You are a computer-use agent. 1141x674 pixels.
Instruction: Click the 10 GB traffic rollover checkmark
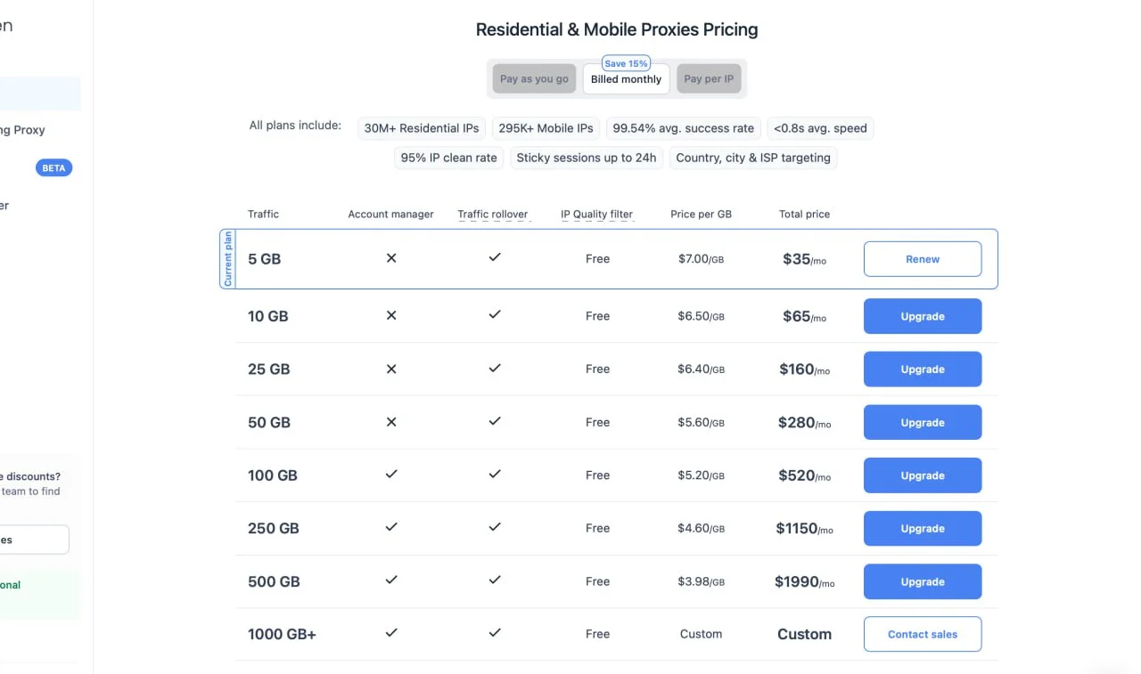click(495, 315)
